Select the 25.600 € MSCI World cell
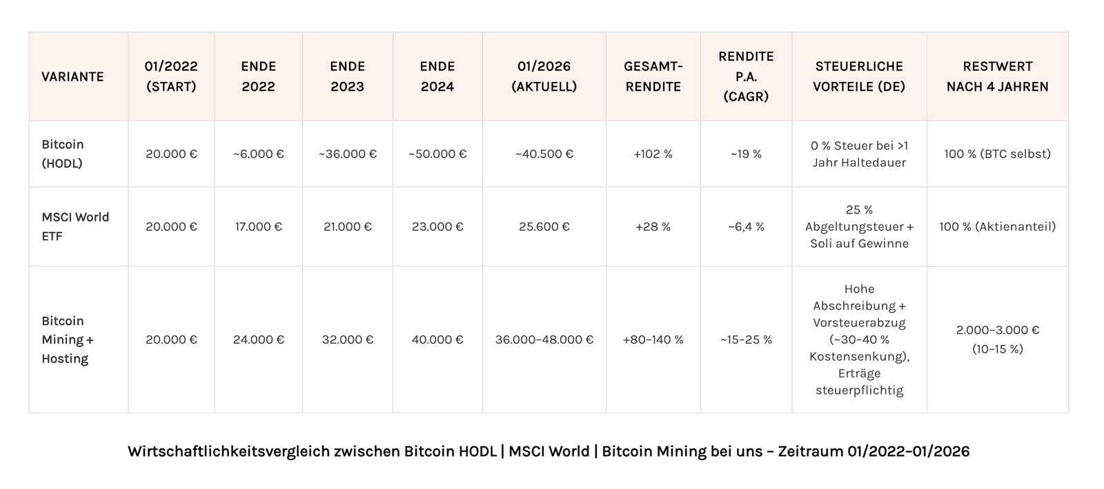Image resolution: width=1104 pixels, height=489 pixels. tap(544, 227)
